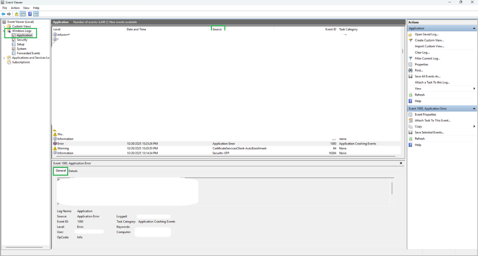478x256 pixels.
Task: Collapse the Windows Logs tree node
Action: point(4,31)
